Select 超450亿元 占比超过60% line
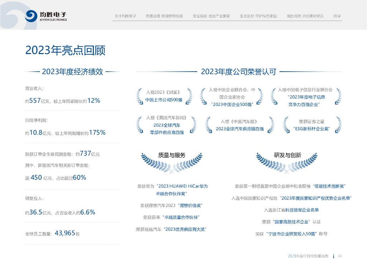Viewport: 367px width, 270px height. (x=56, y=178)
